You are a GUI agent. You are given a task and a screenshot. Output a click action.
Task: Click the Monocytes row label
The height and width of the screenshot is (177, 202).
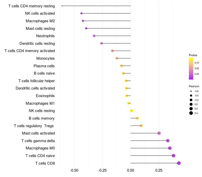(x=45, y=58)
